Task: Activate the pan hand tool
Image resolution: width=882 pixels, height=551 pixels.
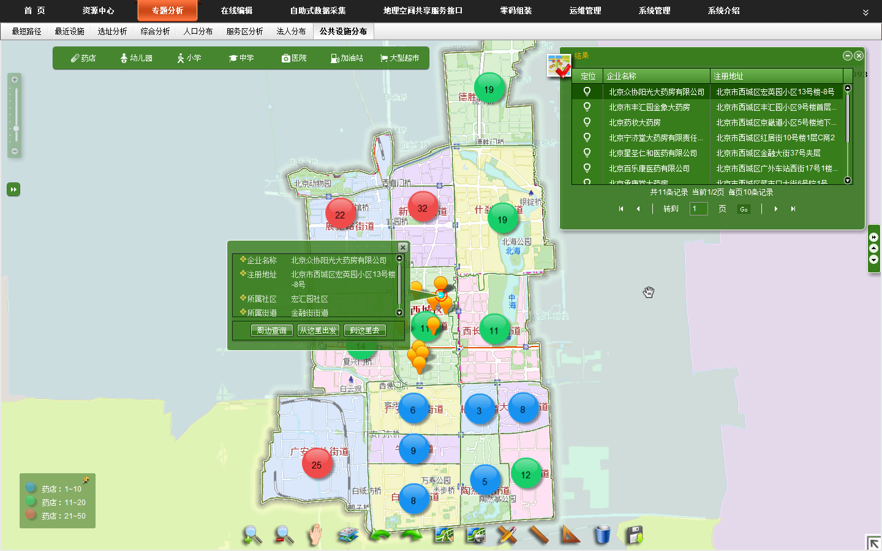Action: 315,534
